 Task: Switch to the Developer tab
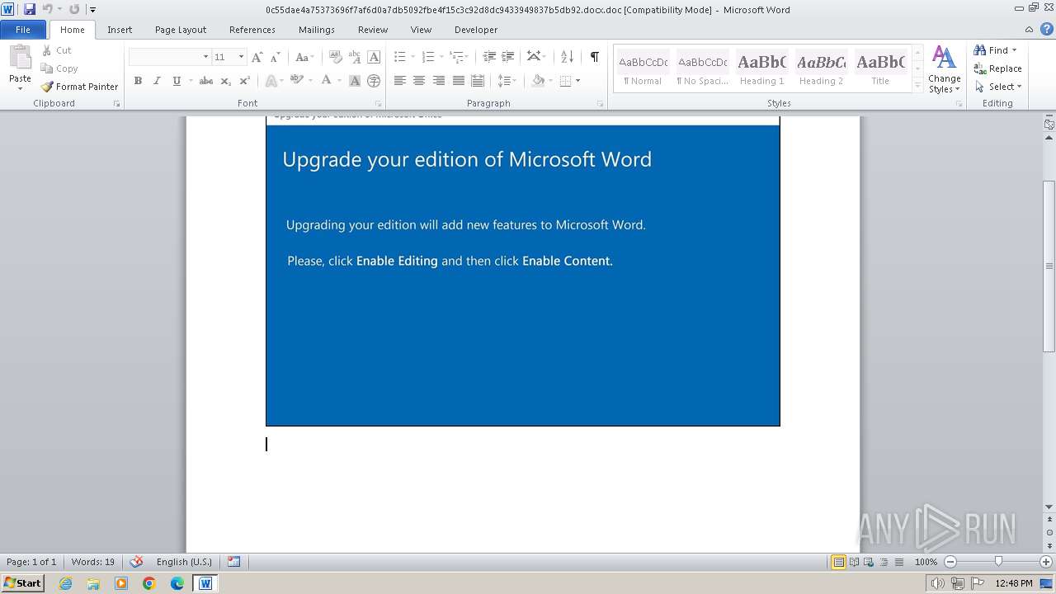(x=476, y=30)
